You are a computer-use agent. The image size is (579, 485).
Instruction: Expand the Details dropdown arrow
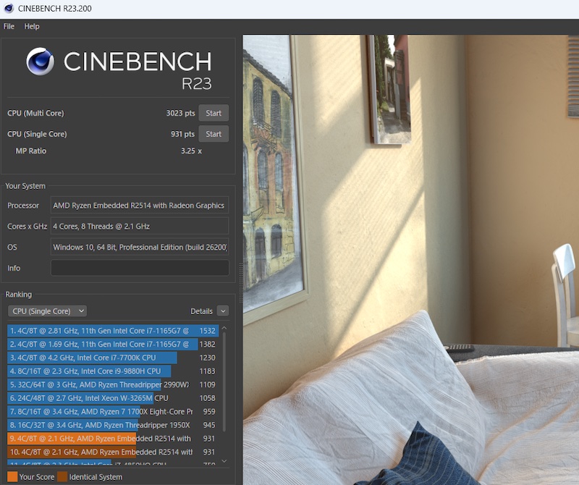click(x=223, y=311)
